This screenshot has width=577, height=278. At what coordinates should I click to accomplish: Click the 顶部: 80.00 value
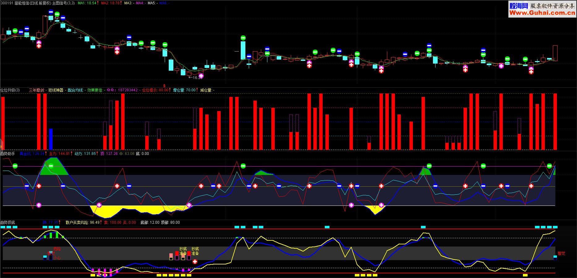170,222
